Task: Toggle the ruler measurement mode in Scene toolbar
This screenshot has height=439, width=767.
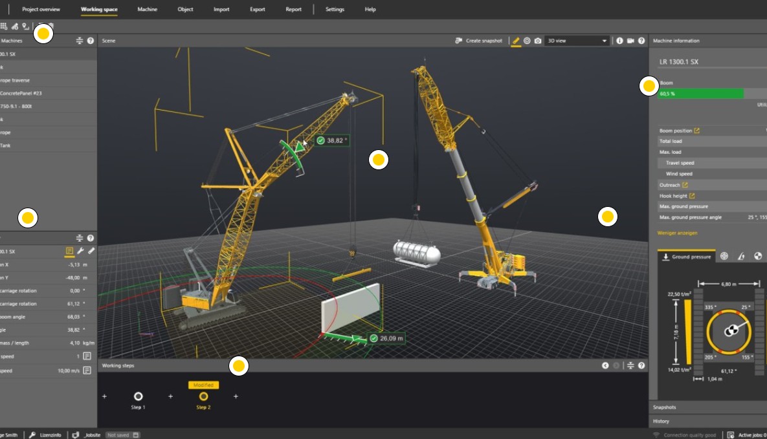Action: coord(516,41)
